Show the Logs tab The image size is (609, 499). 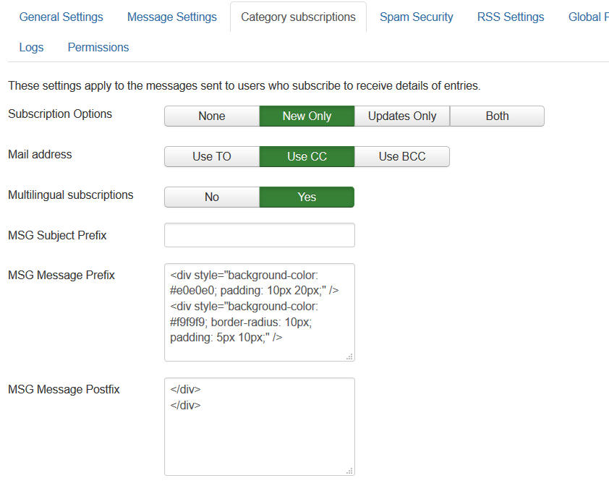pos(31,47)
